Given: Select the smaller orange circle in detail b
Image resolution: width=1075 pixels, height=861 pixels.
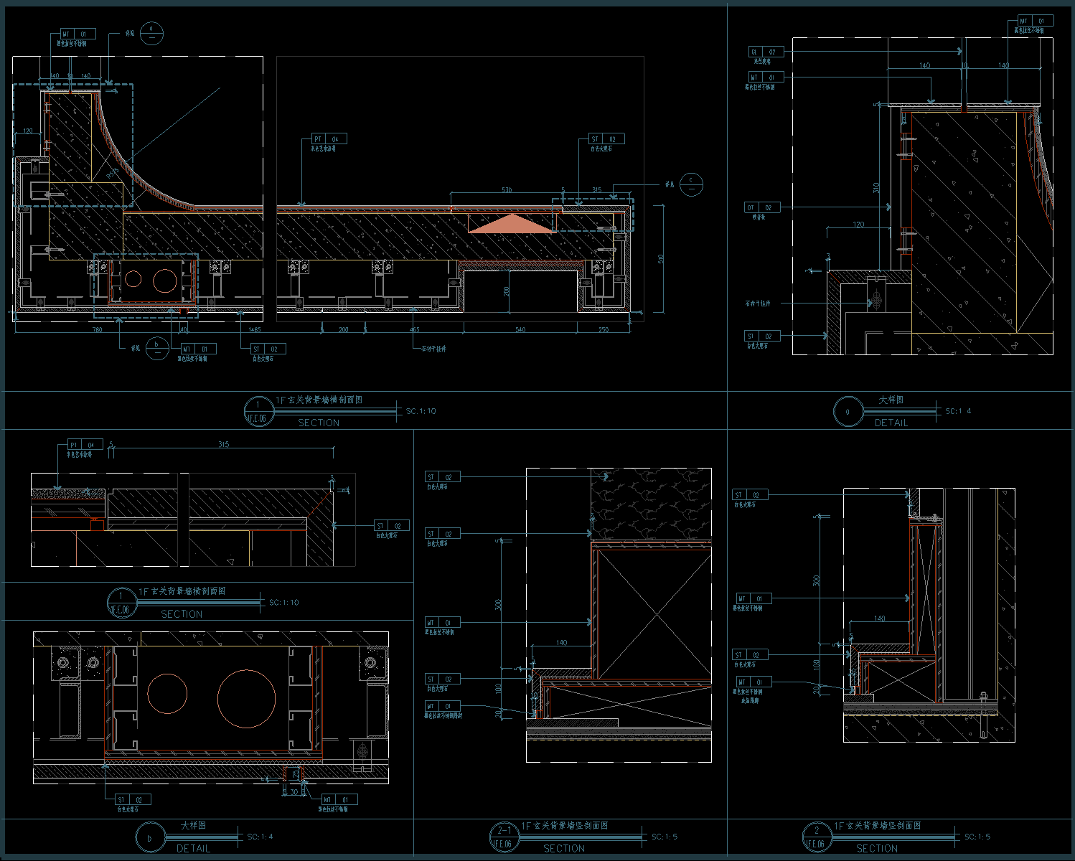Looking at the screenshot, I should click(166, 693).
